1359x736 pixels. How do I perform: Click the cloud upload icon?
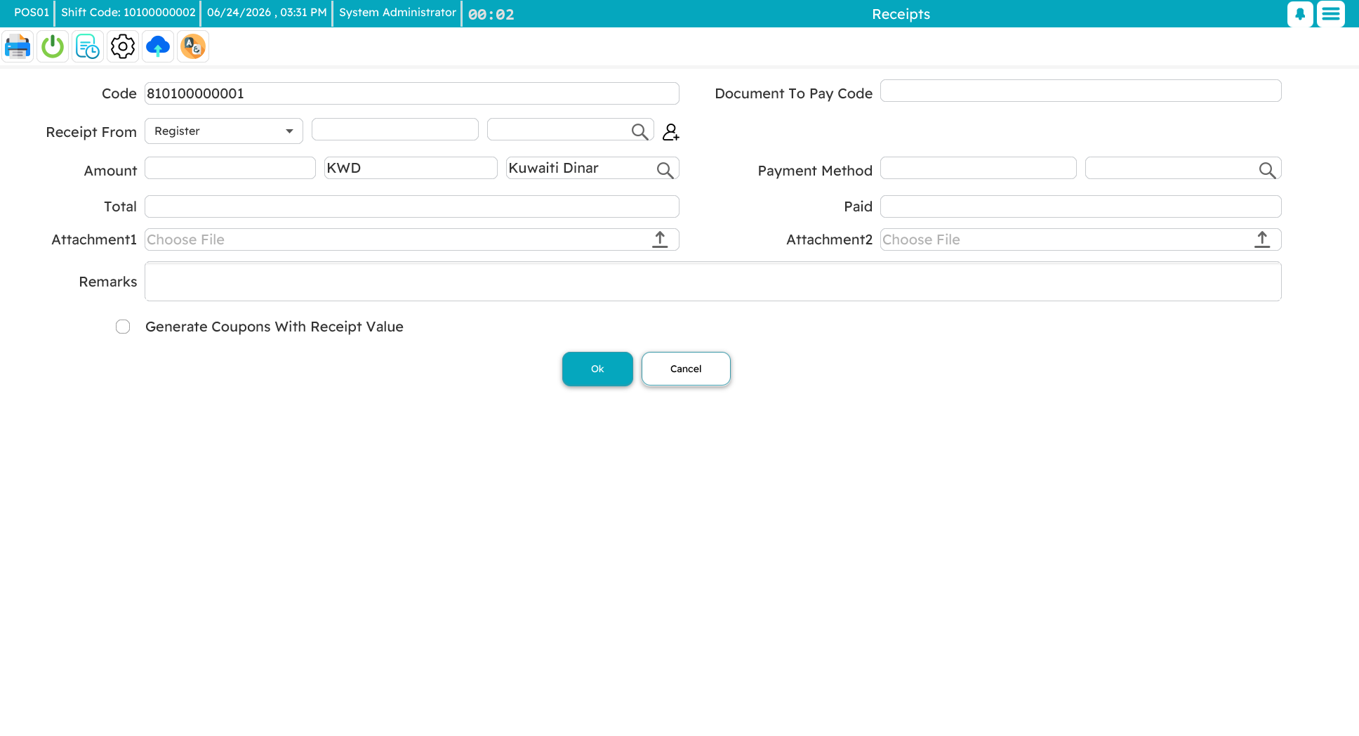[x=158, y=47]
